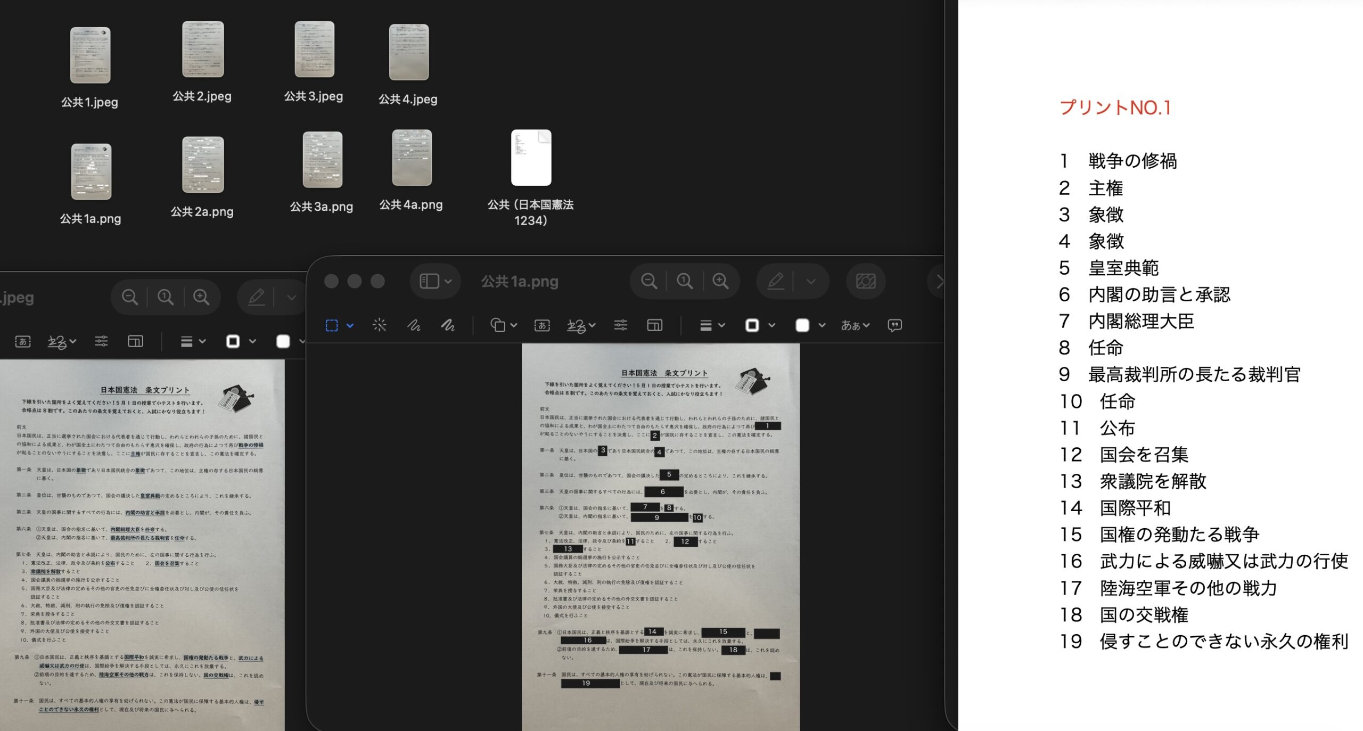The width and height of the screenshot is (1363, 731).
Task: Open Sign dropdown in 公共1a.png toolbar
Action: click(x=581, y=325)
